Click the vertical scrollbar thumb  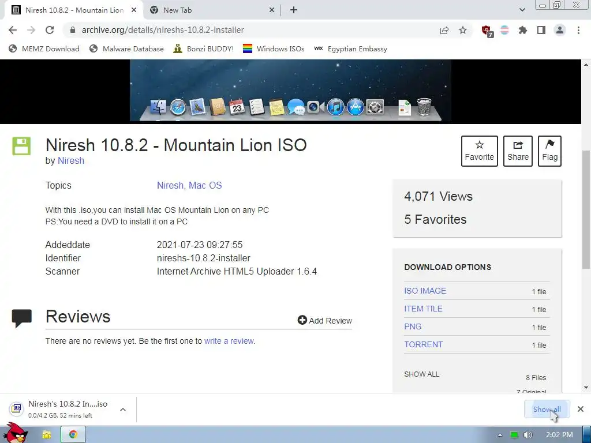point(586,209)
